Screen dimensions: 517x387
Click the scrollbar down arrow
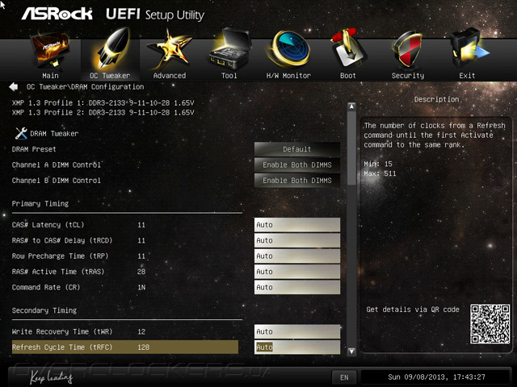351,352
